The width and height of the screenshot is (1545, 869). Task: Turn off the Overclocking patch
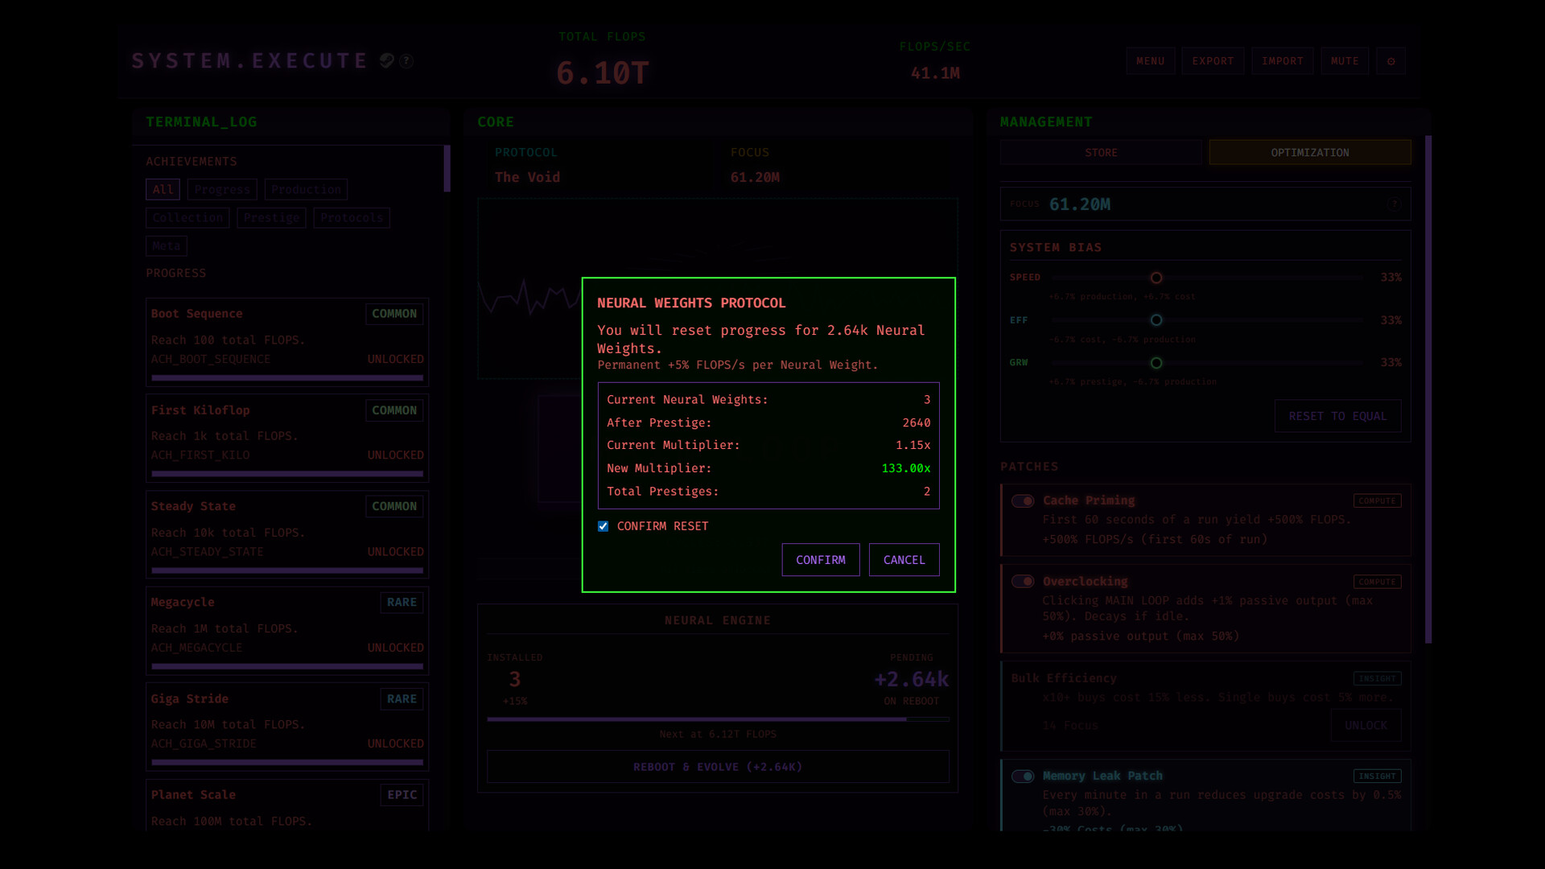click(x=1024, y=581)
